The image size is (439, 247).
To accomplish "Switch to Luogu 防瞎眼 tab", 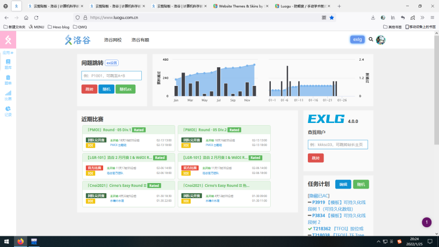I will [x=303, y=6].
